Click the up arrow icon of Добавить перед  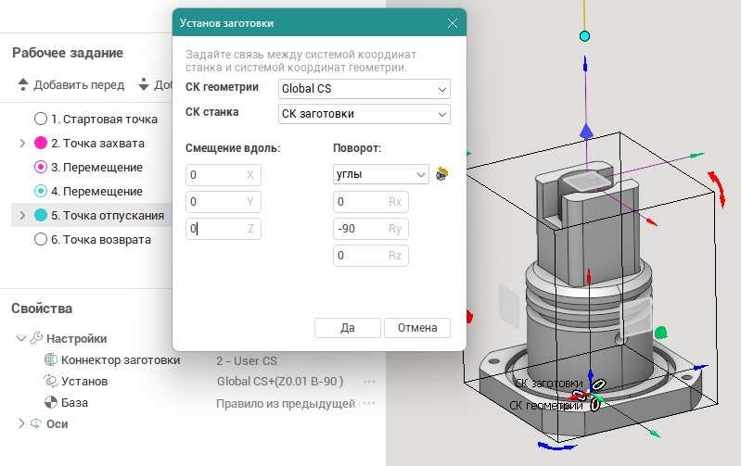point(23,85)
